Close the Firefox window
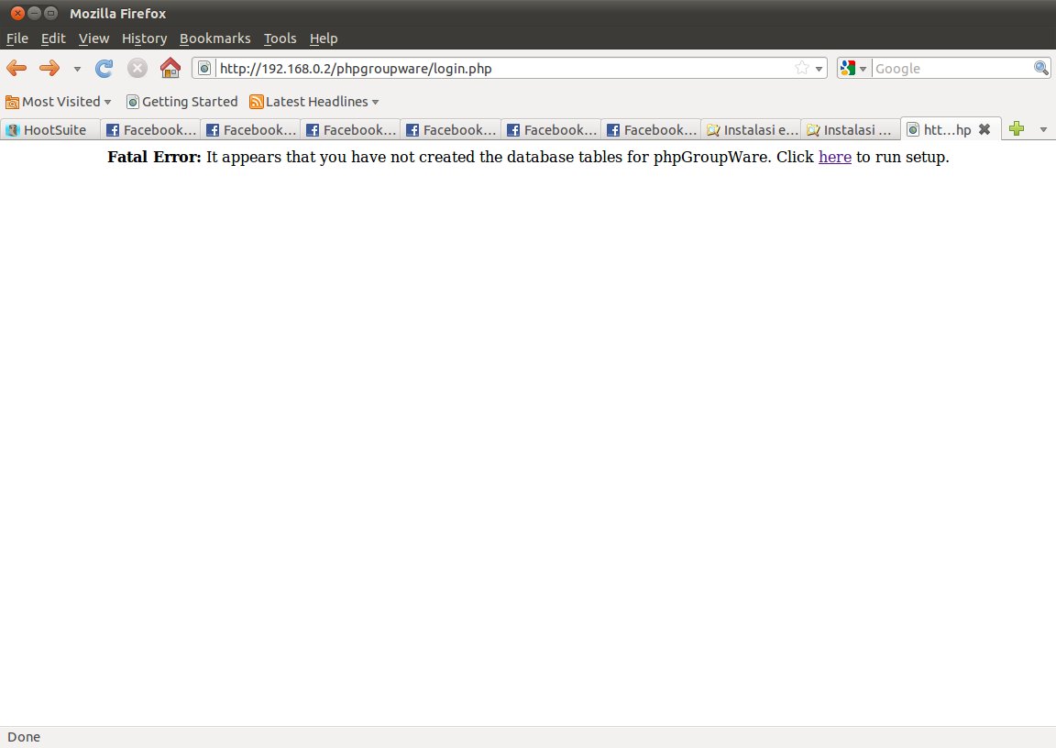 click(18, 14)
